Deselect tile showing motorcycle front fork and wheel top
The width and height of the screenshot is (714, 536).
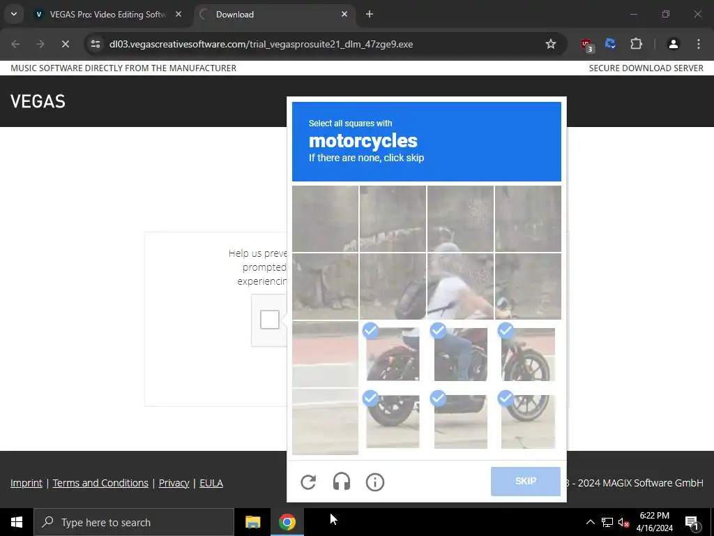coord(529,354)
